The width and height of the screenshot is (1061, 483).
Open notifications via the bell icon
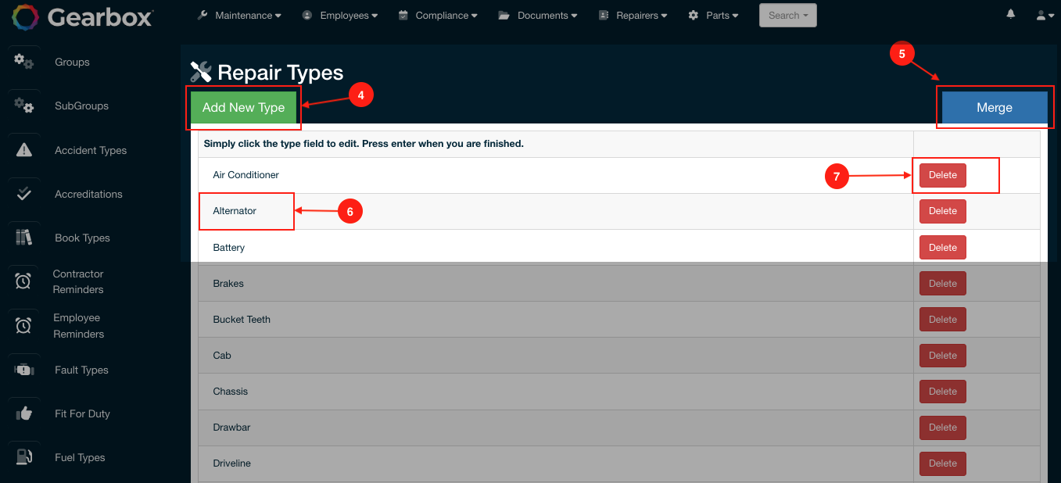pyautogui.click(x=1010, y=13)
